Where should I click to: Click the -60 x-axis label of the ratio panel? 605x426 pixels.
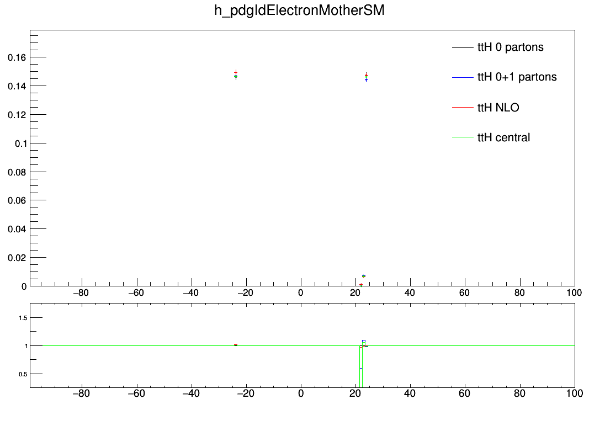coord(136,393)
